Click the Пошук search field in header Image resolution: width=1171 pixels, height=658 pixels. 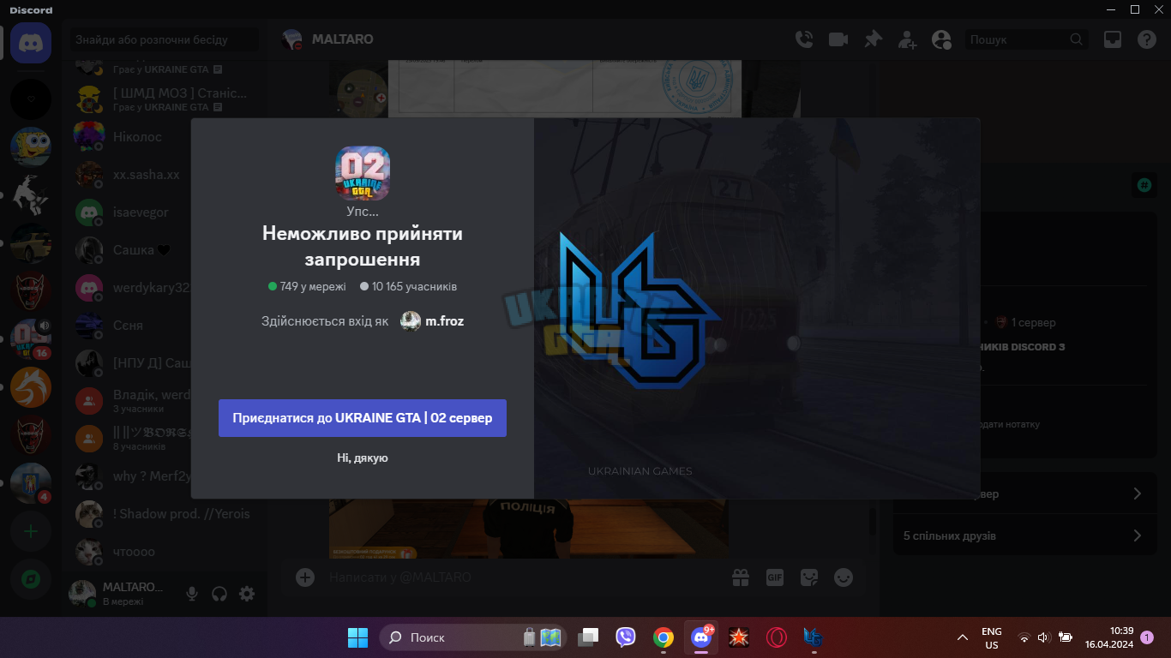tap(1026, 39)
